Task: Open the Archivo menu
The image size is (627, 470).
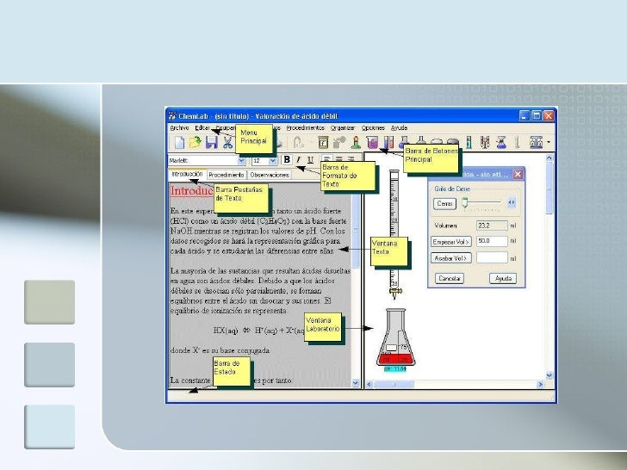Action: pos(179,128)
